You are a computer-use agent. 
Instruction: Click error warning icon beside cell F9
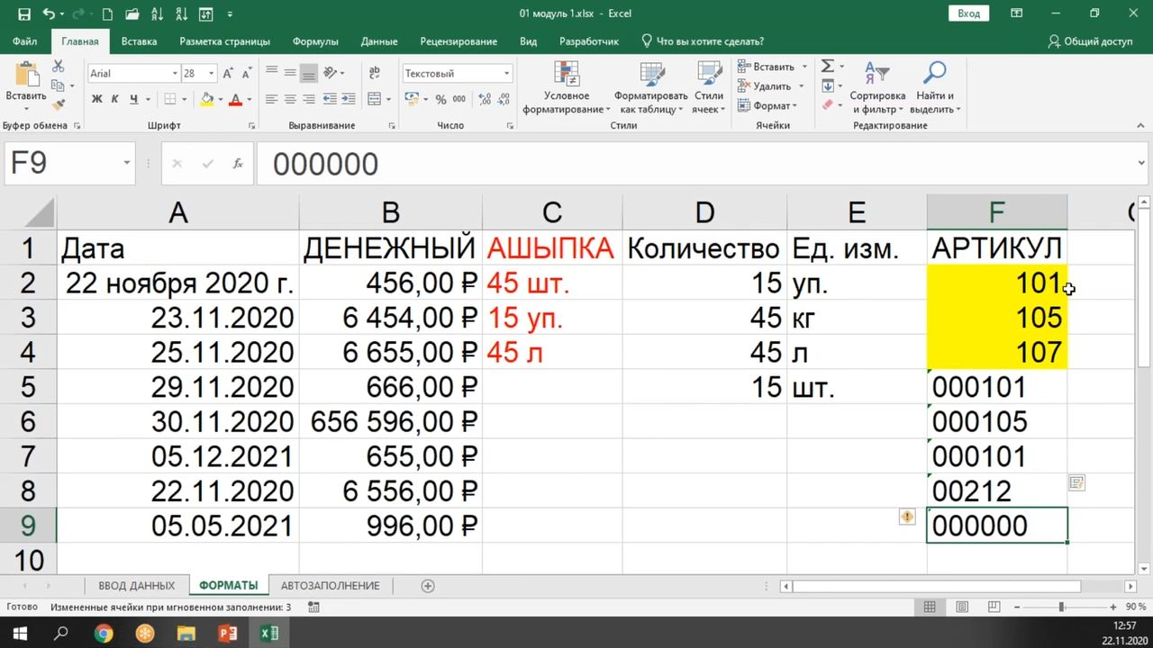pyautogui.click(x=907, y=517)
